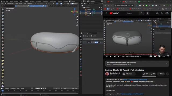Open Blender Guru channel name link
Viewport: 172px width, 96px height.
tap(114, 73)
